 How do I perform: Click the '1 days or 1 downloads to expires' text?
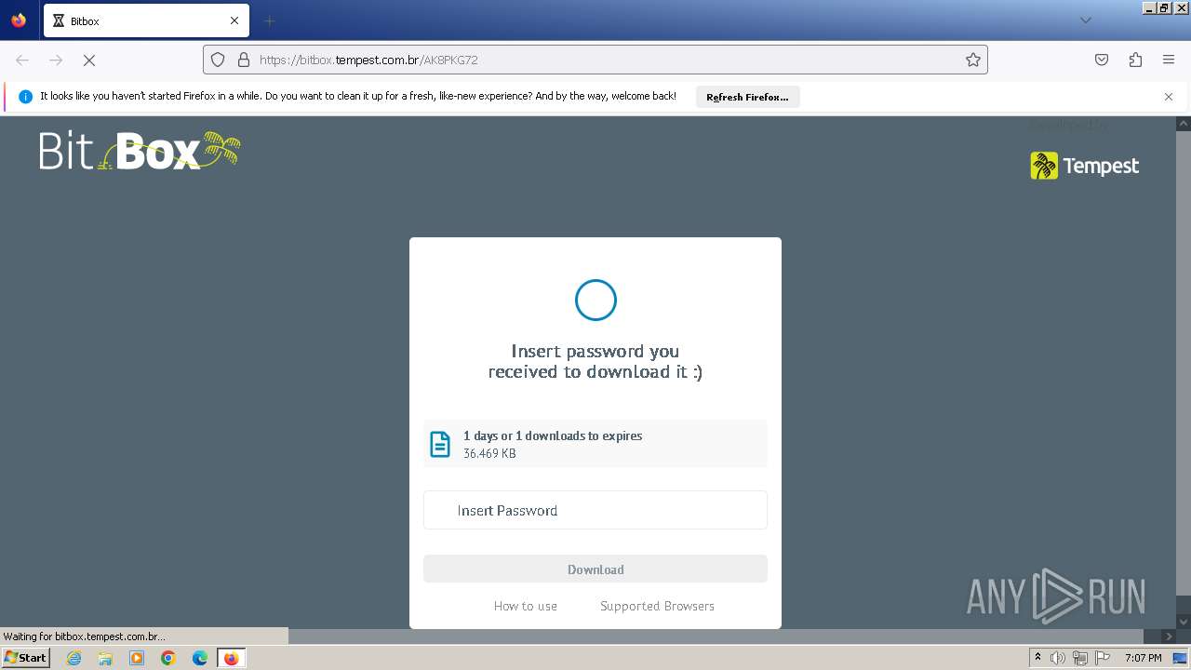tap(553, 435)
